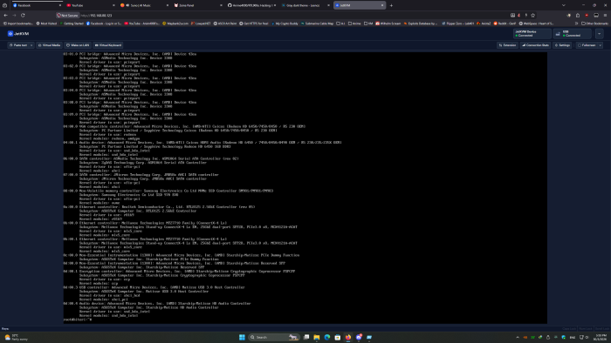The width and height of the screenshot is (611, 343).
Task: Open Task View on the taskbar
Action: pyautogui.click(x=306, y=337)
